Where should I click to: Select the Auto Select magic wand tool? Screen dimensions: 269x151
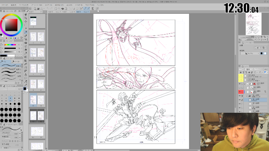pos(26,28)
